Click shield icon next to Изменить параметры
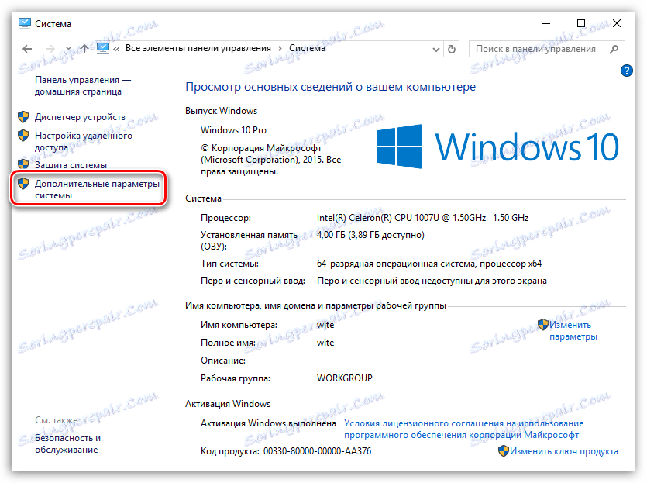The height and width of the screenshot is (483, 647). pos(543,325)
